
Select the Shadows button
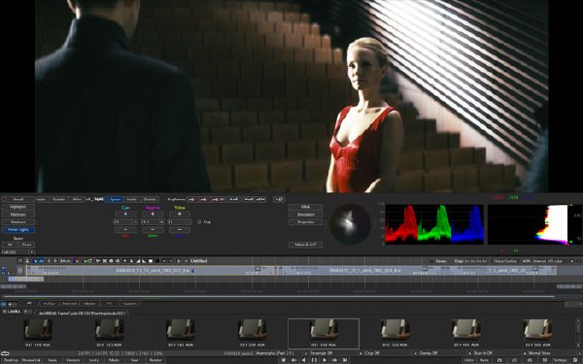coord(17,222)
